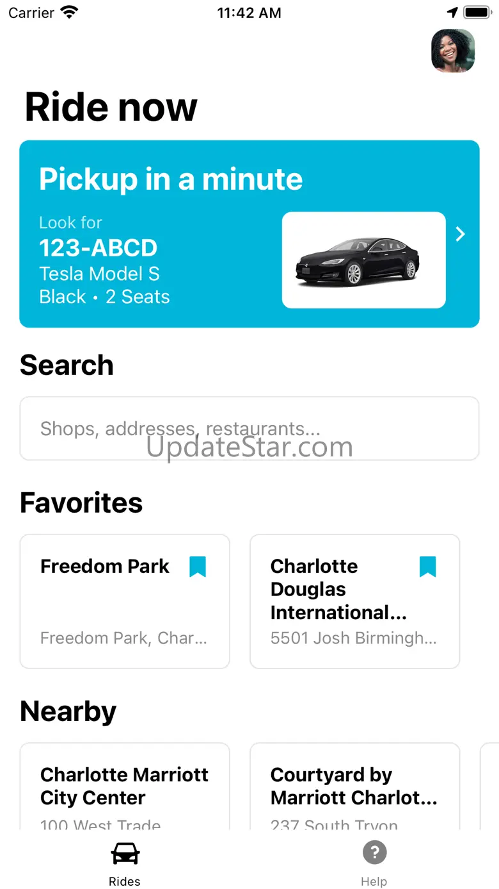Image resolution: width=499 pixels, height=889 pixels.
Task: Open the user profile avatar
Action: tap(453, 51)
